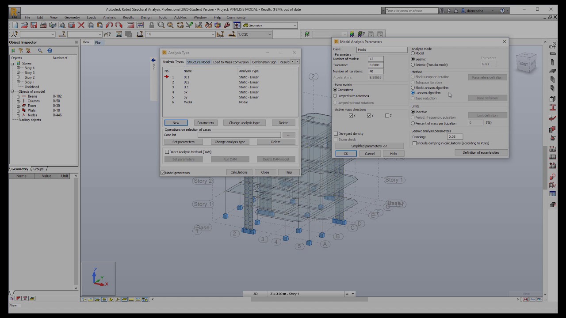This screenshot has height=318, width=566.
Task: Click the calculator icon in toolbar
Action: pyautogui.click(x=130, y=25)
